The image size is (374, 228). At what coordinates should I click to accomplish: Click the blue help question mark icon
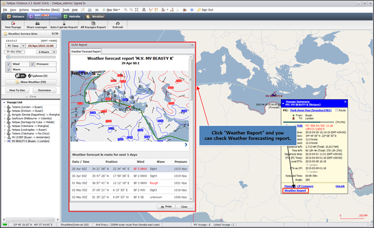click(192, 10)
